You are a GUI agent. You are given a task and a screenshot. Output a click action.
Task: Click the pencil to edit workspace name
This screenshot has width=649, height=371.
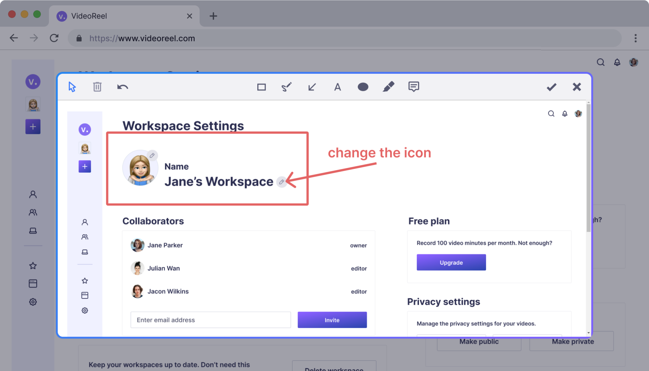(x=281, y=182)
